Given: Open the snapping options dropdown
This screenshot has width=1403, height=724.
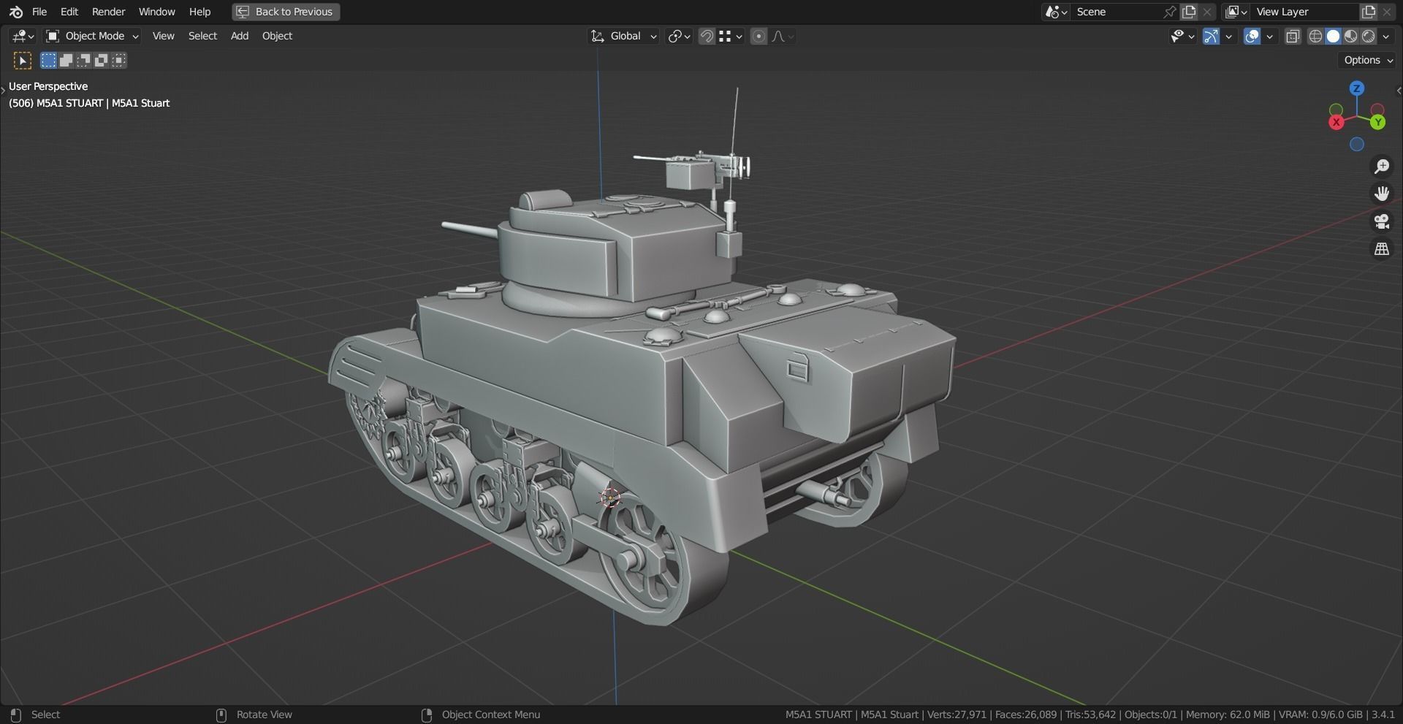Looking at the screenshot, I should (x=731, y=36).
